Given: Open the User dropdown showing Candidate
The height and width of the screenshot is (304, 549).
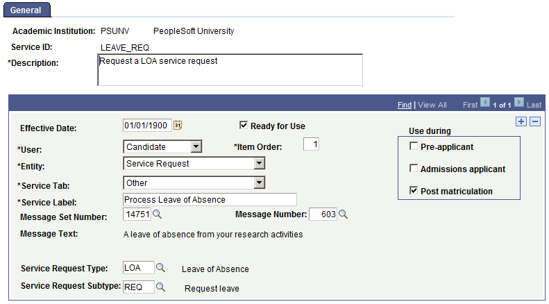Looking at the screenshot, I should click(x=196, y=147).
